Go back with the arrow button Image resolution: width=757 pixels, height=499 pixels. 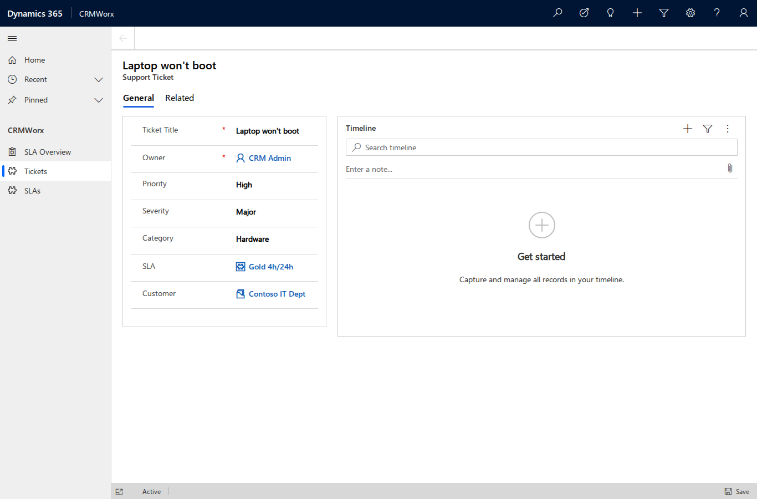123,38
